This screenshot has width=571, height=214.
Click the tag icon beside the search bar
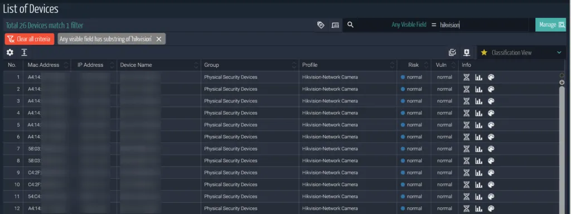tap(321, 25)
